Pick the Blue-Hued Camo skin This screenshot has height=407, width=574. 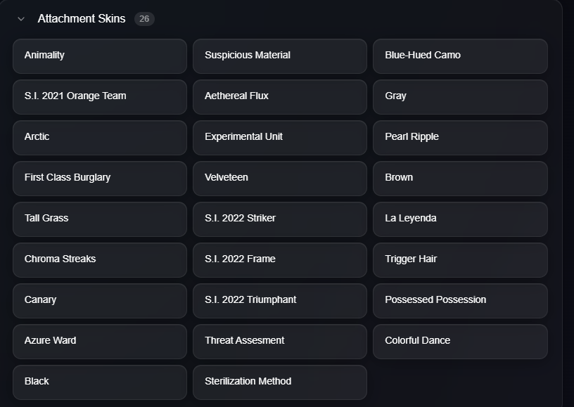point(459,56)
